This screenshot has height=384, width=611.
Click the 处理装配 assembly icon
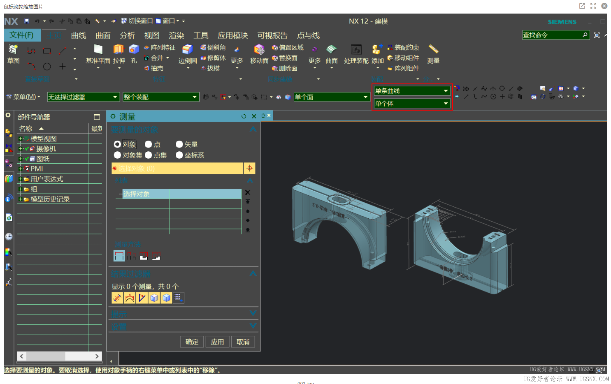[356, 50]
